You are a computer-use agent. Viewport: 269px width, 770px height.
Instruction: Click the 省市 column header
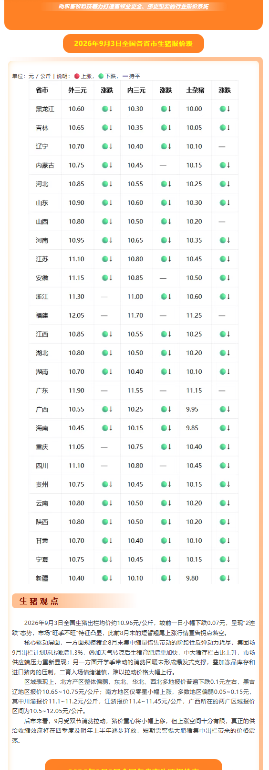(x=42, y=90)
